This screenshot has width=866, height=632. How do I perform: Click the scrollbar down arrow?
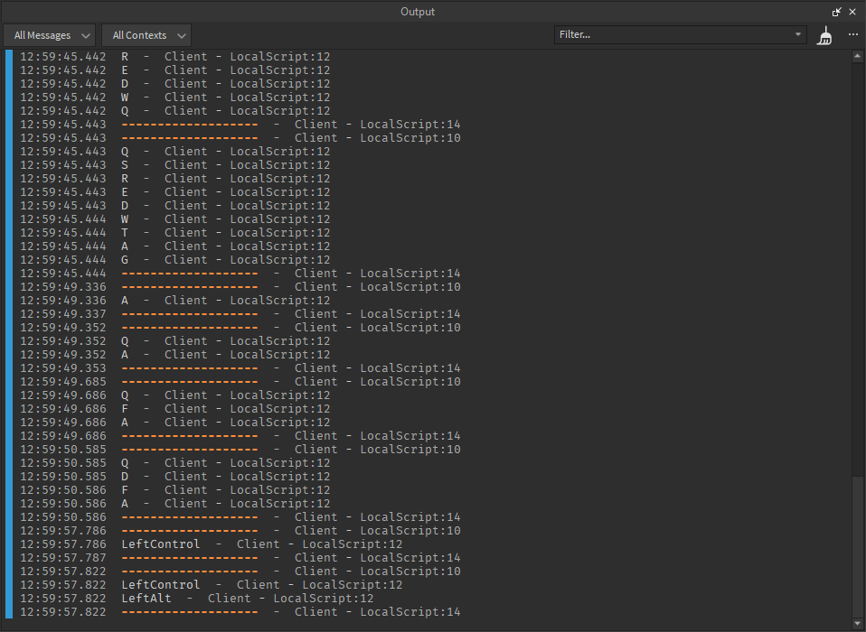tap(858, 624)
